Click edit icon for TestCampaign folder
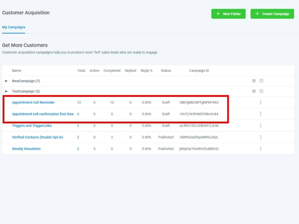This screenshot has width=299, height=224. (261, 91)
